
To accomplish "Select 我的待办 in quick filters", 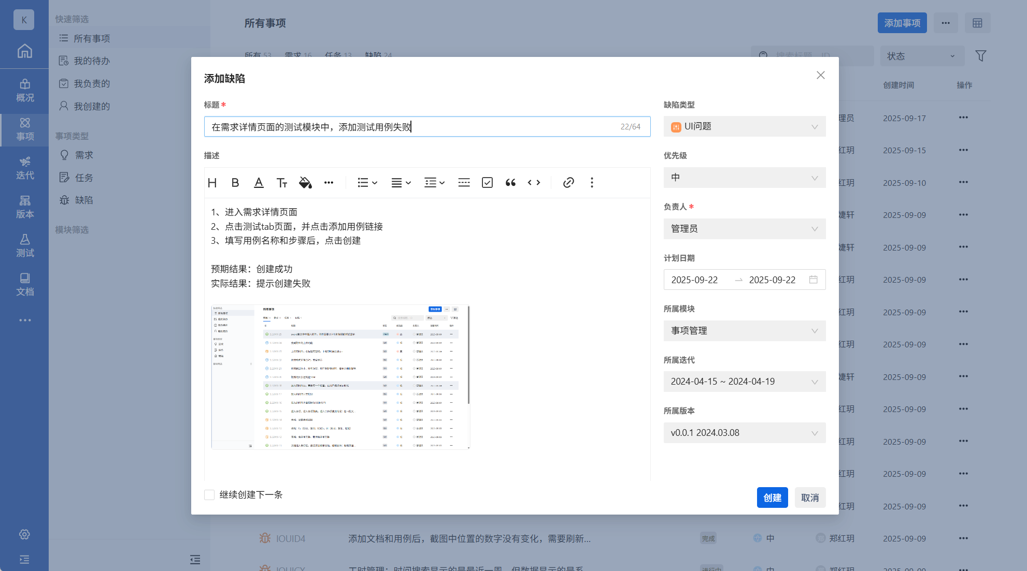I will [92, 61].
